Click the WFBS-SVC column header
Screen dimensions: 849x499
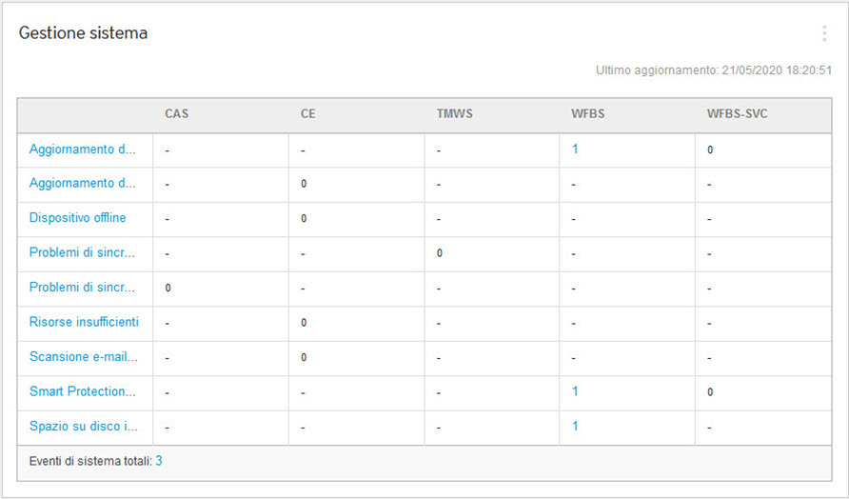tap(737, 113)
